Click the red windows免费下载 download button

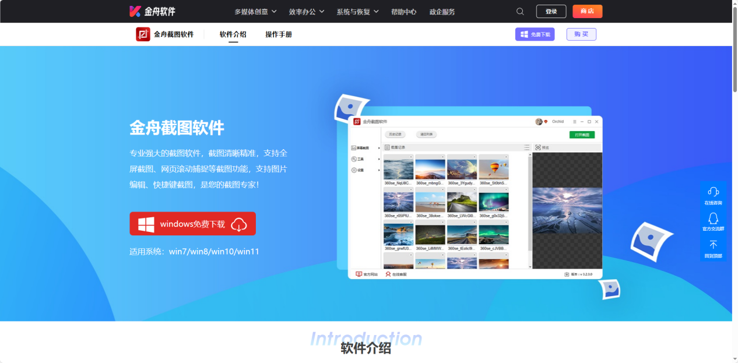[192, 223]
